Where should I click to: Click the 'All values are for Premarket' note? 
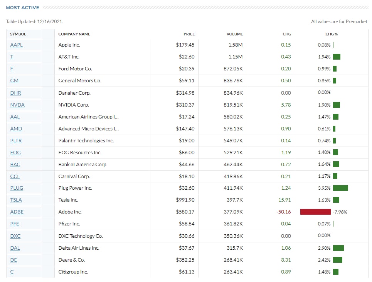click(340, 21)
